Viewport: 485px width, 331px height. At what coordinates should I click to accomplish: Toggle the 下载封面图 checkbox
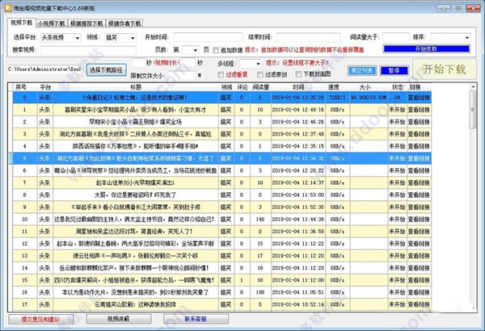coord(298,74)
